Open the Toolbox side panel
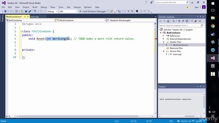 2,18
